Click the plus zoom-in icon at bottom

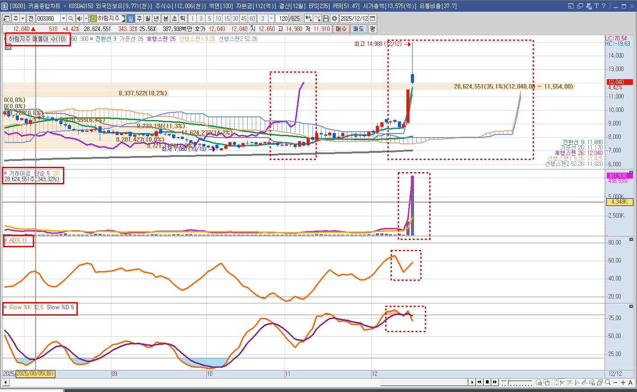pyautogui.click(x=623, y=383)
